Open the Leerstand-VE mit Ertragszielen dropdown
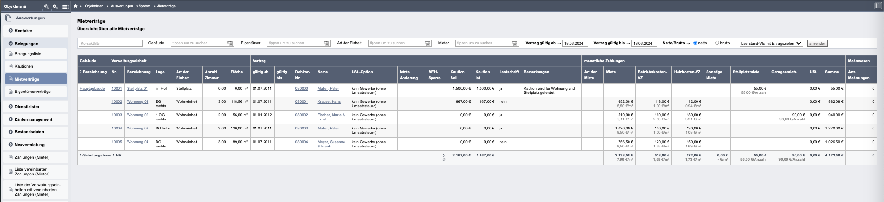Image resolution: width=884 pixels, height=202 pixels. point(771,43)
